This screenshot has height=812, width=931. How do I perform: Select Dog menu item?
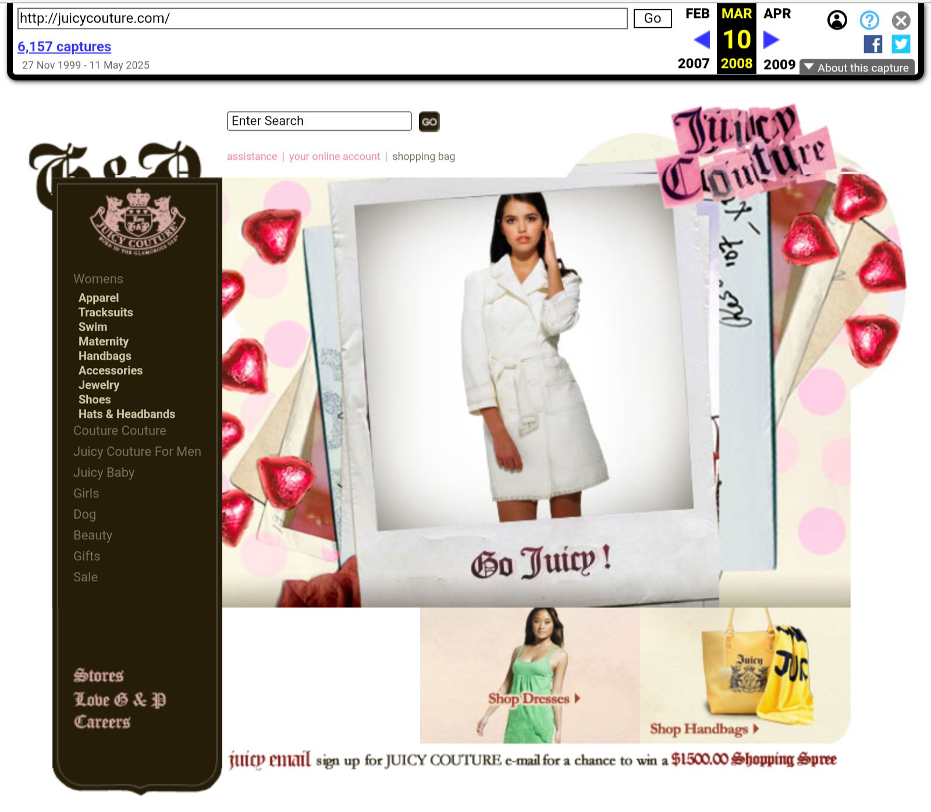(84, 514)
